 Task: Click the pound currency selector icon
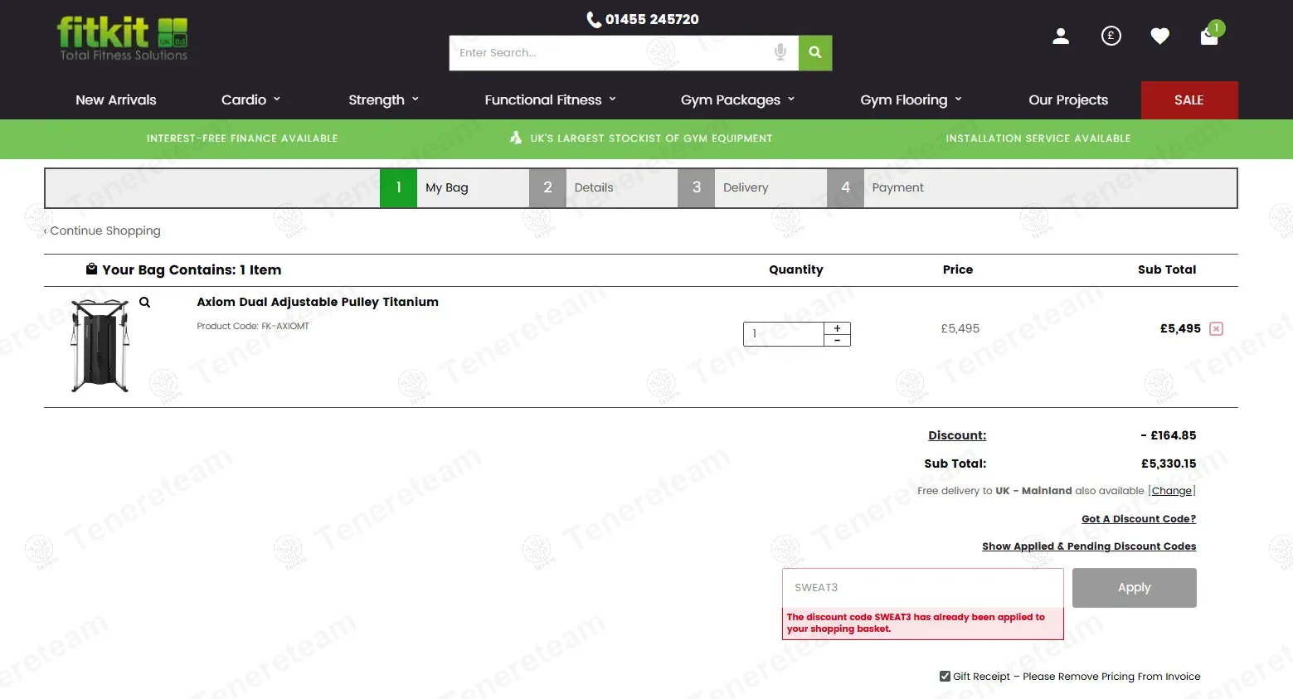tap(1111, 36)
